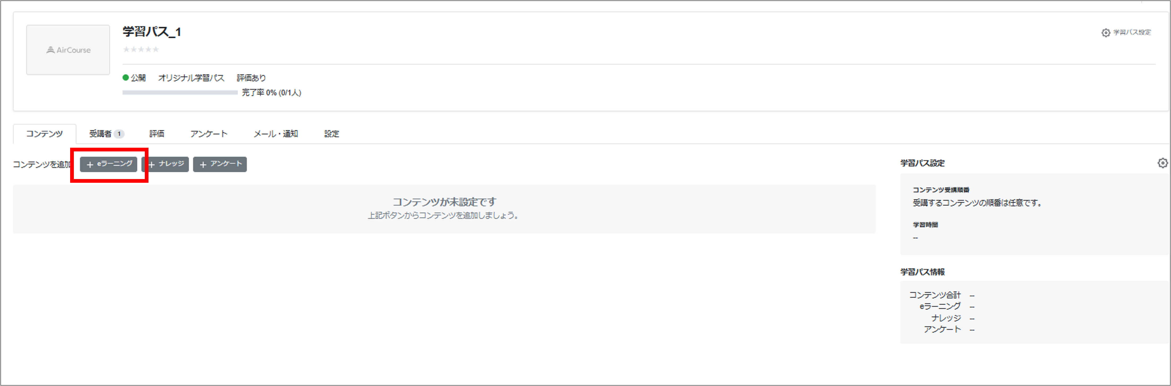The height and width of the screenshot is (386, 1171).
Task: Click the 学習パス_1 title
Action: [152, 32]
